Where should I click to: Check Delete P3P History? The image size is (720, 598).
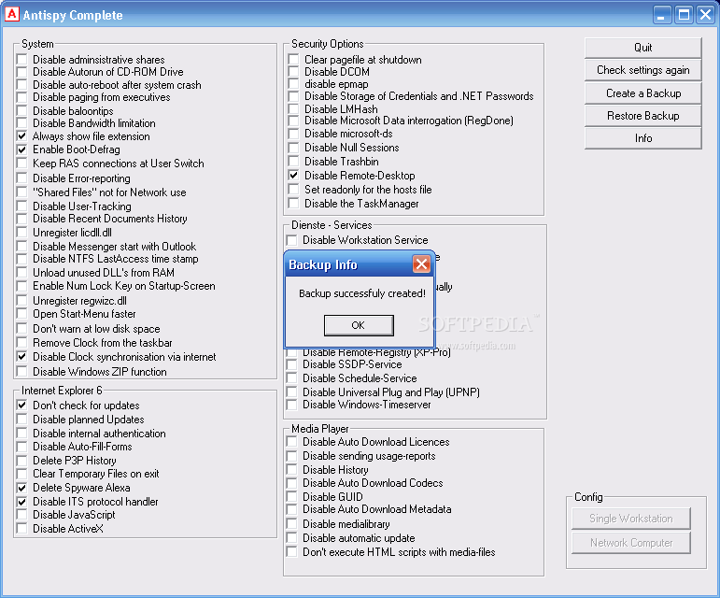(21, 461)
